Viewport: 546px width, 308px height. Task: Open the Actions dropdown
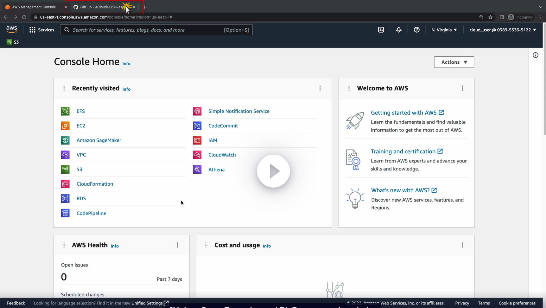pyautogui.click(x=454, y=62)
